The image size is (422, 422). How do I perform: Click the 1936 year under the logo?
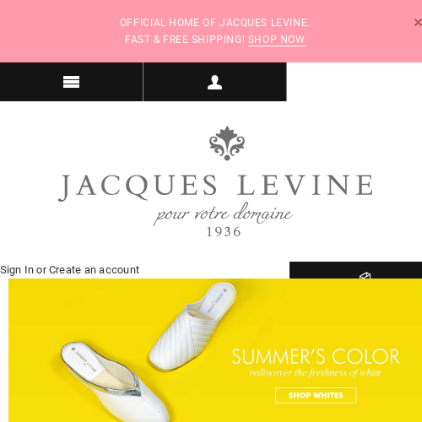[224, 232]
